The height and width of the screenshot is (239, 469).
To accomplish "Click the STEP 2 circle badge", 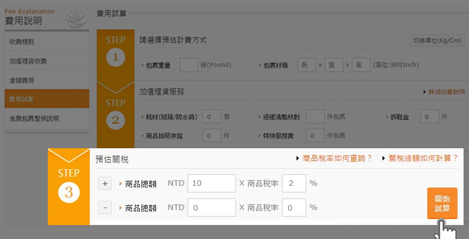I will point(116,120).
